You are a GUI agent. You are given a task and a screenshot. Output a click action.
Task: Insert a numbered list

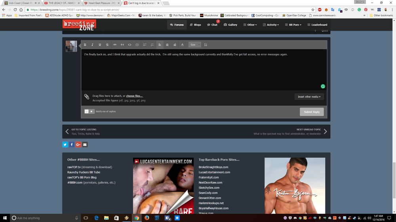click(152, 45)
